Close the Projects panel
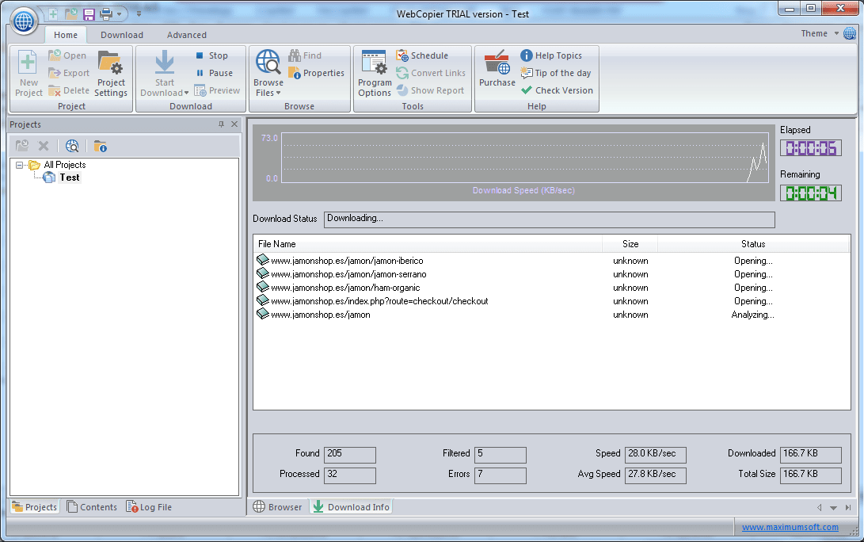The width and height of the screenshot is (864, 542). coord(234,124)
